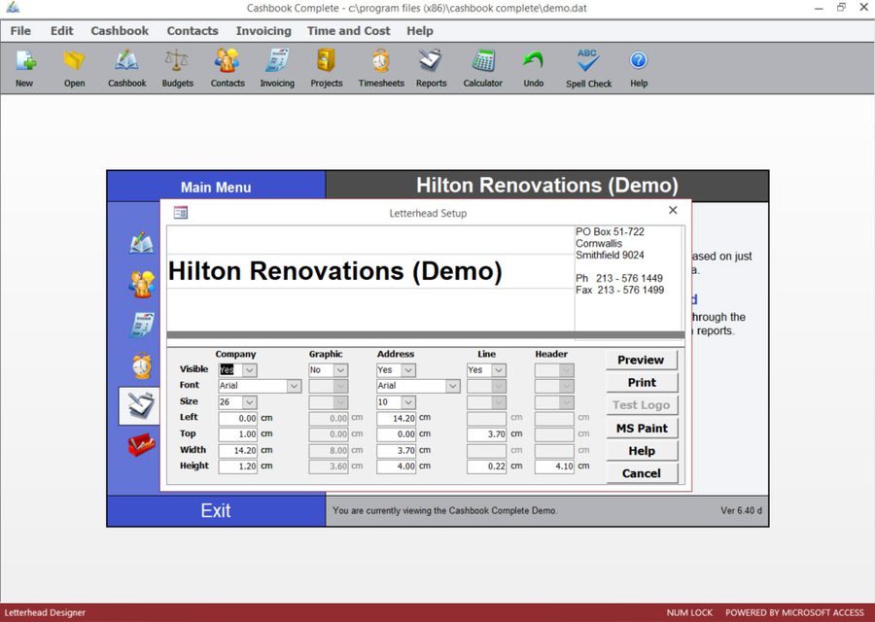This screenshot has height=622, width=875.
Task: Close the Letterhead Setup dialog
Action: coord(673,210)
